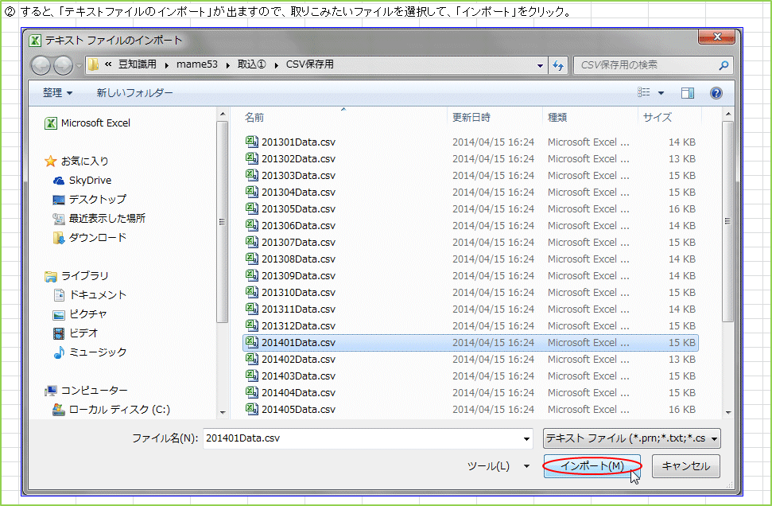Viewport: 772px width, 506px height.
Task: Select ライブラリ in navigation pane
Action: point(76,276)
